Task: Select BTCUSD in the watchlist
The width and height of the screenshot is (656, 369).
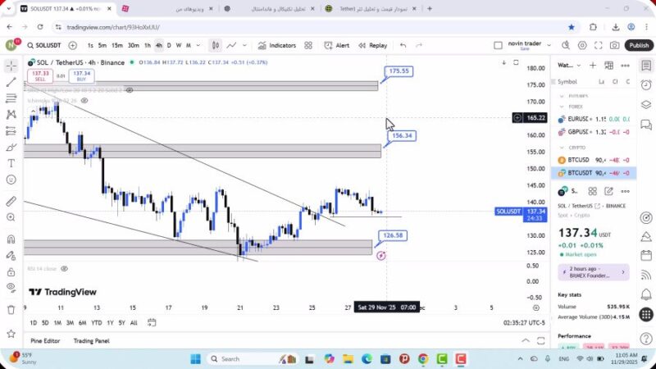Action: [x=579, y=160]
